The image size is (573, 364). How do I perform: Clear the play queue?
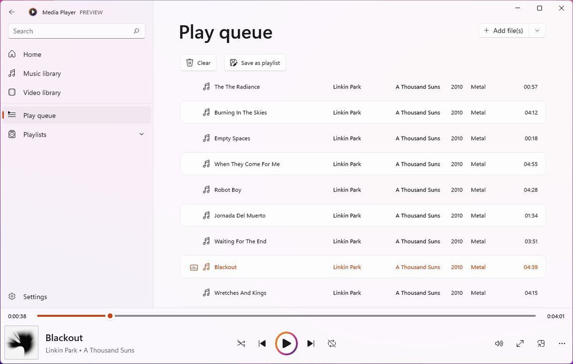(198, 63)
